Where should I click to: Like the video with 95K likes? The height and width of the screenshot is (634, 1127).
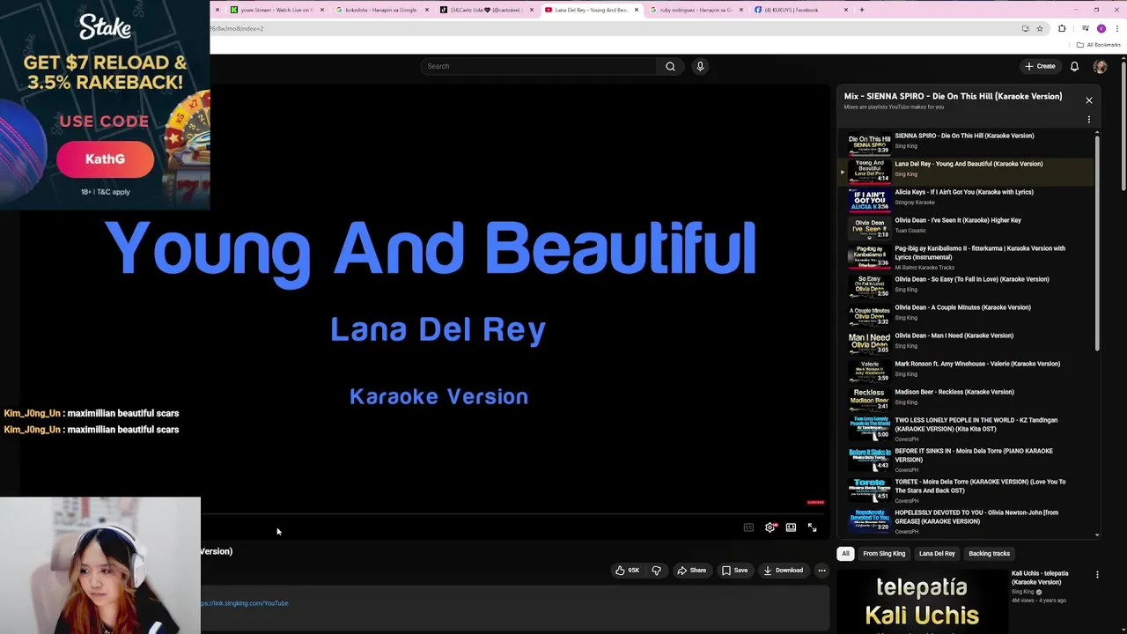coord(627,571)
